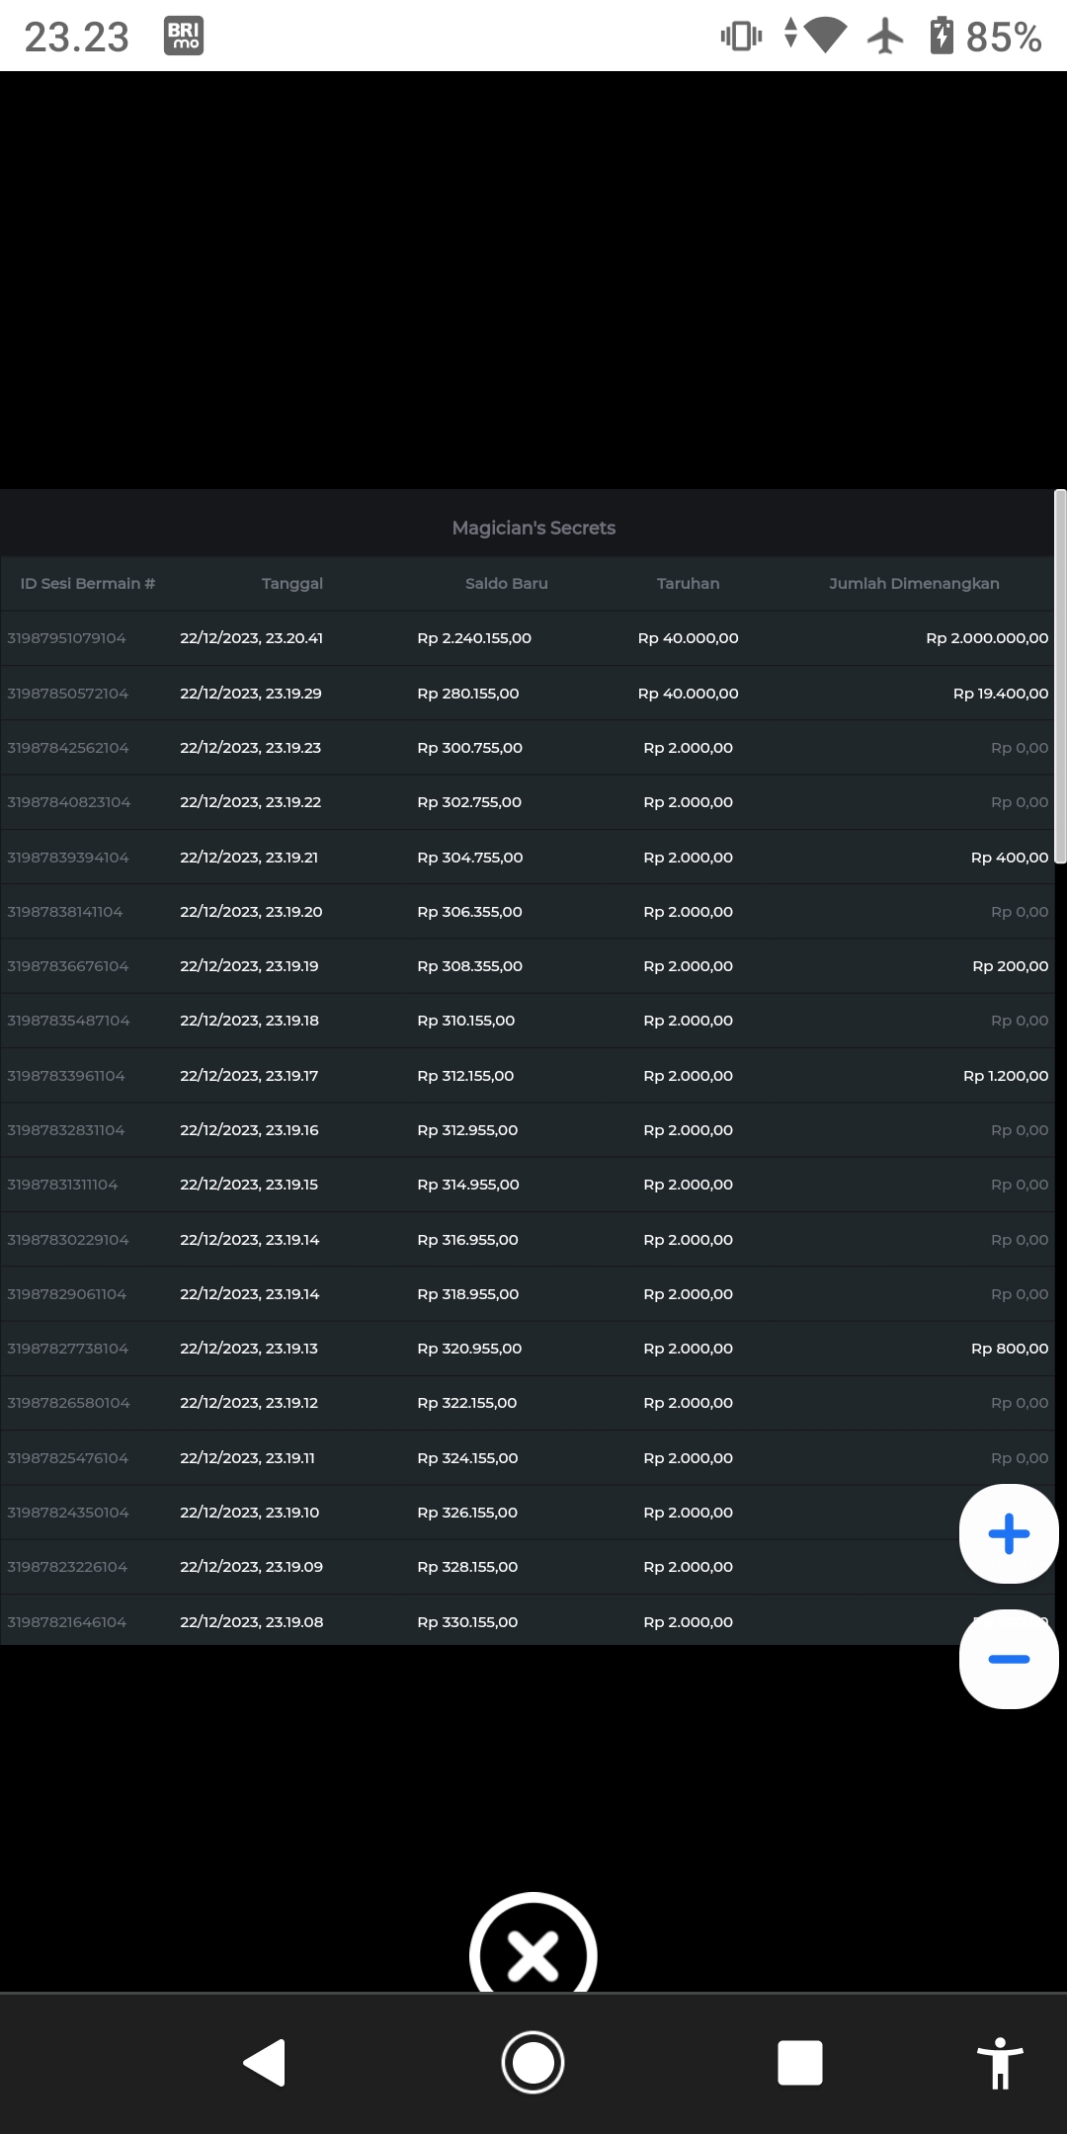Tap the blue plus zoom-in button

[1009, 1534]
